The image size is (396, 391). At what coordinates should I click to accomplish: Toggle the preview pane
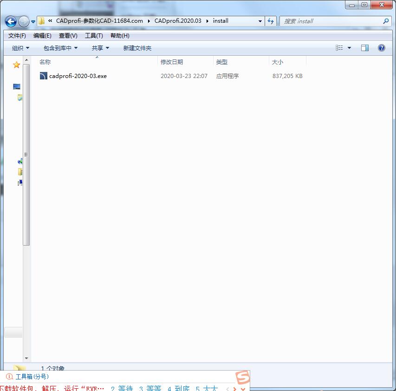coord(365,48)
